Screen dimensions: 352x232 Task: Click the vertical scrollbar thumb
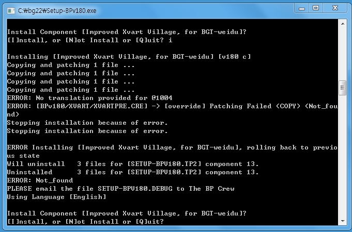(343, 88)
